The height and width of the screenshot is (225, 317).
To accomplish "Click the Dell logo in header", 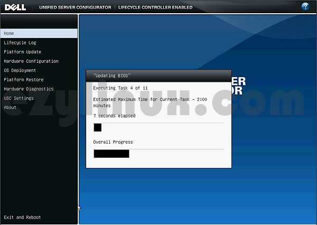I will (15, 7).
